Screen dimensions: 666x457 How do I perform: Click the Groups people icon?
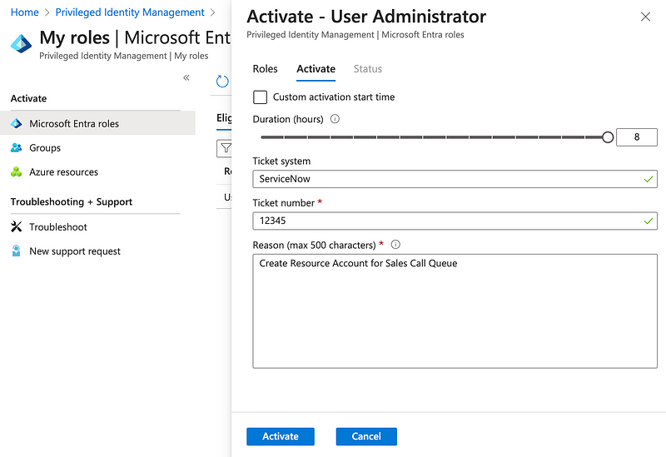[16, 148]
